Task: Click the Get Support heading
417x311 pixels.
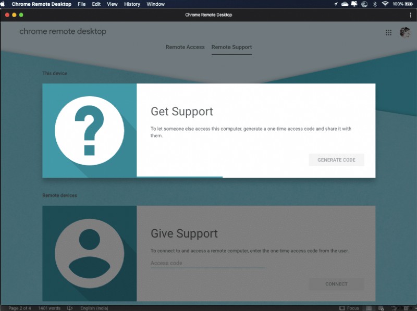Action: click(x=181, y=111)
